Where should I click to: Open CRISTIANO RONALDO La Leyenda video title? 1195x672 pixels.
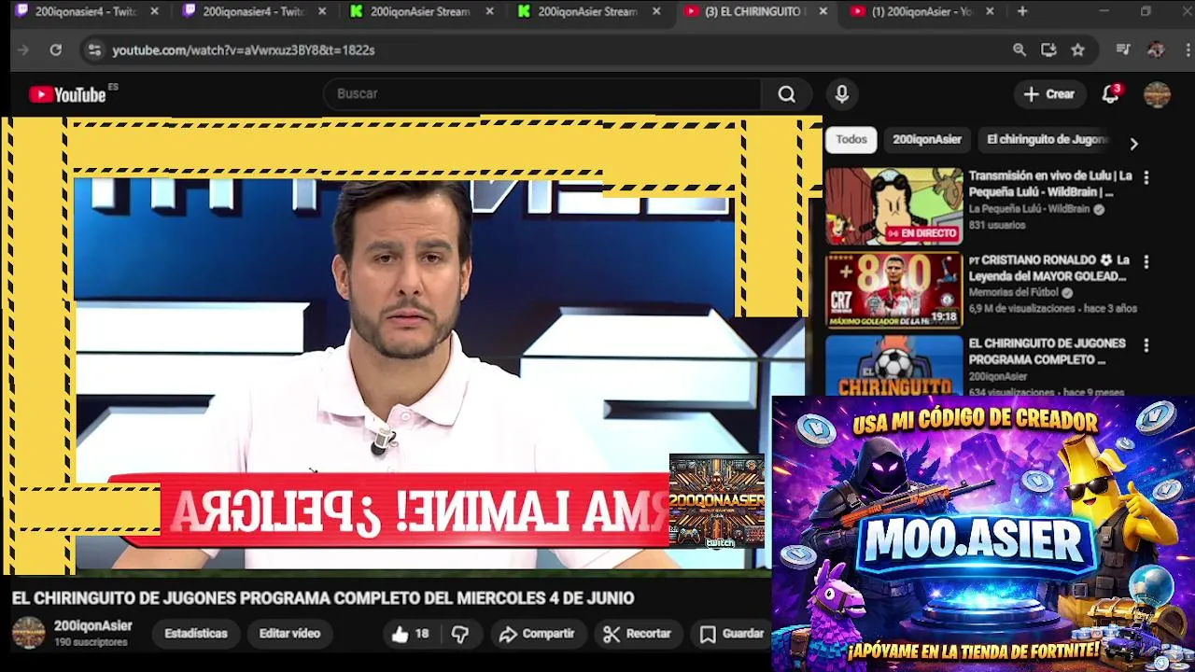click(1049, 268)
